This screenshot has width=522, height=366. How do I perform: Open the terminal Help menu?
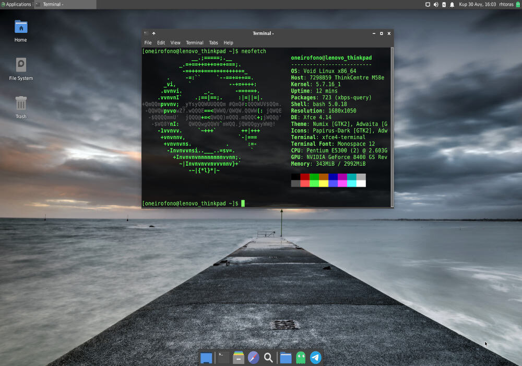tap(228, 43)
